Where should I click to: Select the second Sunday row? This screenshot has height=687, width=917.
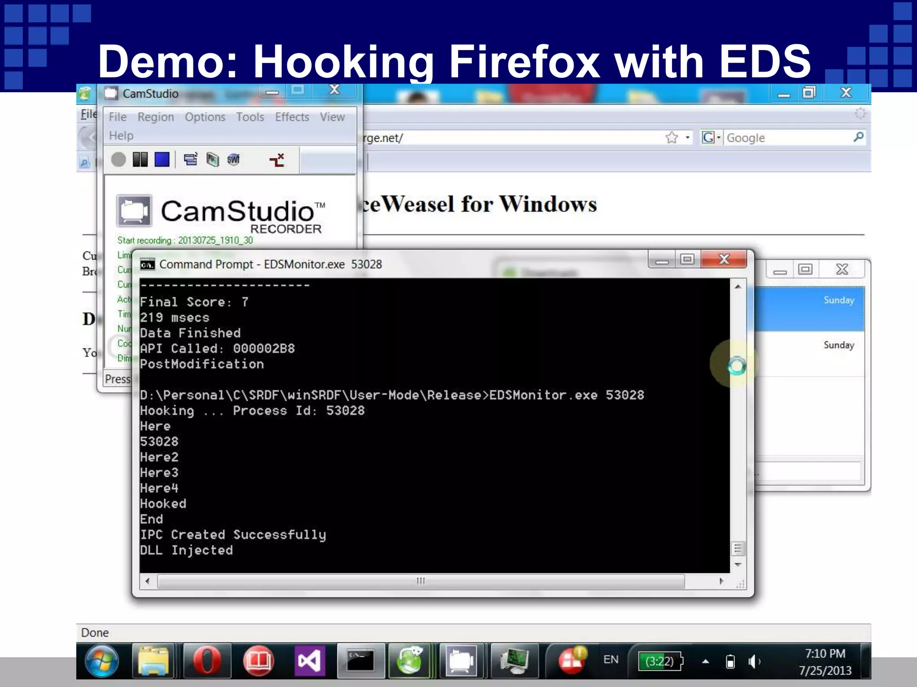click(x=810, y=354)
